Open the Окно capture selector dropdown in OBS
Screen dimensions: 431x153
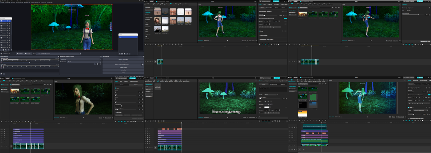click(x=59, y=54)
